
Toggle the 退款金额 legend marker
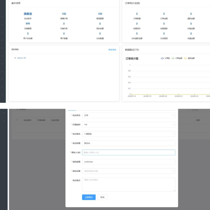(185, 58)
